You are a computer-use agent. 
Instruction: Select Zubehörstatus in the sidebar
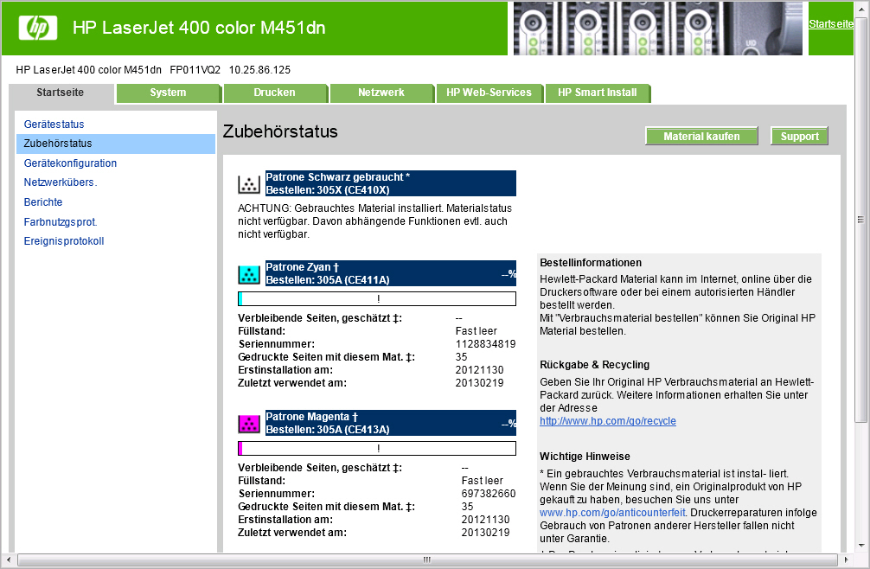coord(115,144)
